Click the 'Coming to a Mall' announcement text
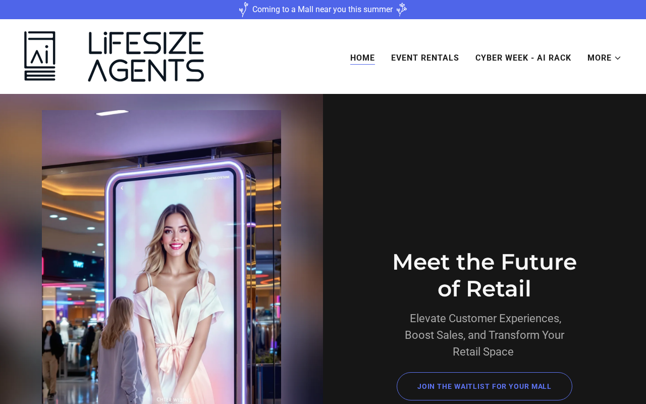 pyautogui.click(x=322, y=10)
